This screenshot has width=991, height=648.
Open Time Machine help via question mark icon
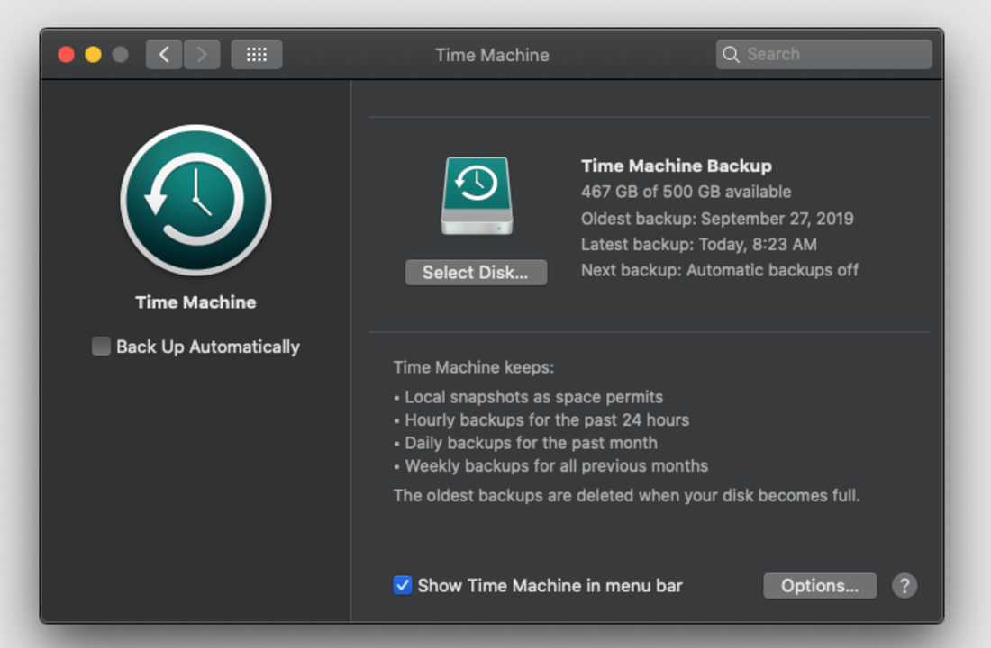(905, 585)
